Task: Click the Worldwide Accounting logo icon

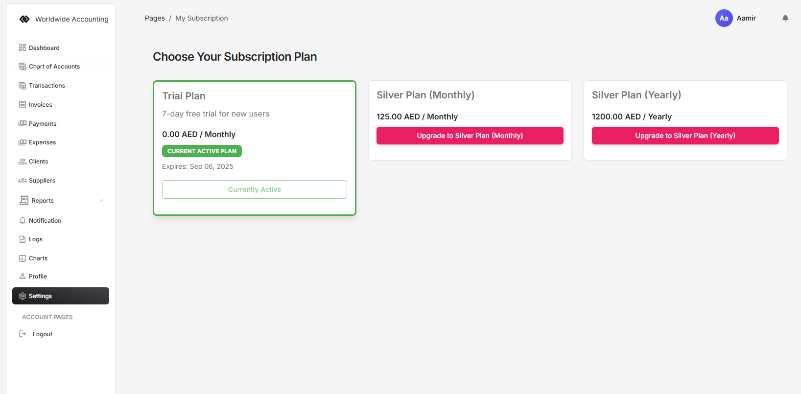Action: tap(24, 19)
